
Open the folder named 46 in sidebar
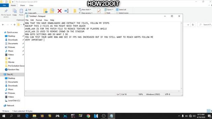[9, 58]
